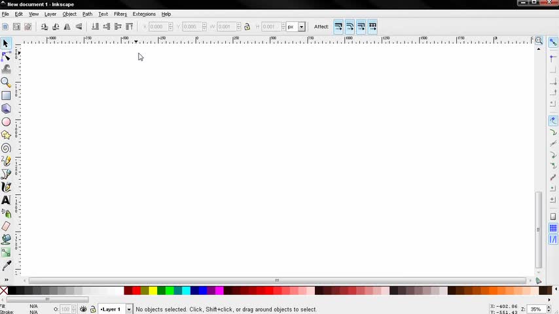Increase zoom percentage stepper
Image resolution: width=559 pixels, height=314 pixels.
pyautogui.click(x=549, y=307)
